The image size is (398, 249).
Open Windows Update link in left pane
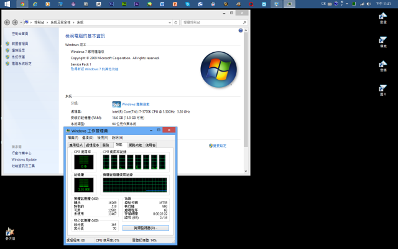point(24,159)
